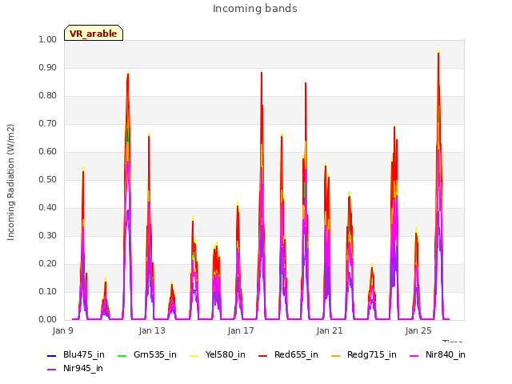Click the VR_arable annotation label
The width and height of the screenshot is (512, 384).
tap(94, 34)
